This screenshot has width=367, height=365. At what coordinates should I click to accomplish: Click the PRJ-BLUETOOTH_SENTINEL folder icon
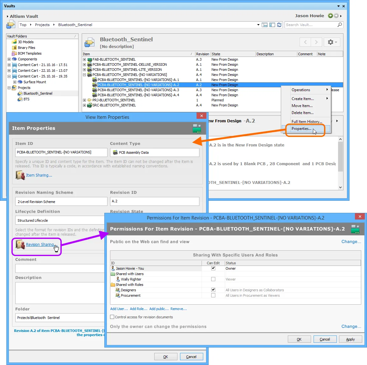pos(89,100)
